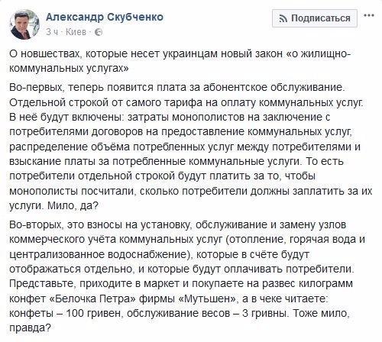Click the final word «правда?»

(x=29, y=328)
